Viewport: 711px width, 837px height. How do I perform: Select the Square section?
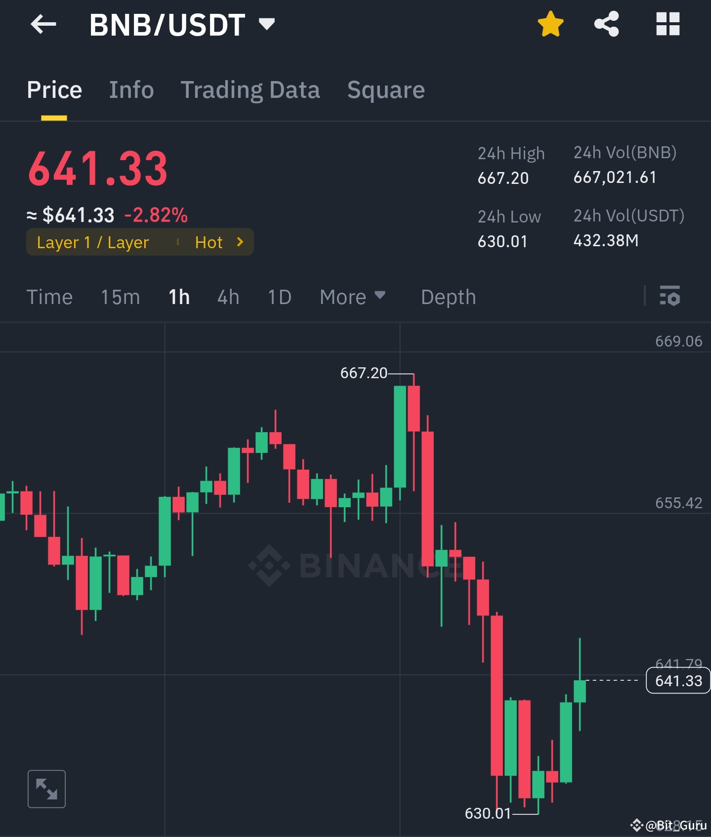click(x=386, y=90)
